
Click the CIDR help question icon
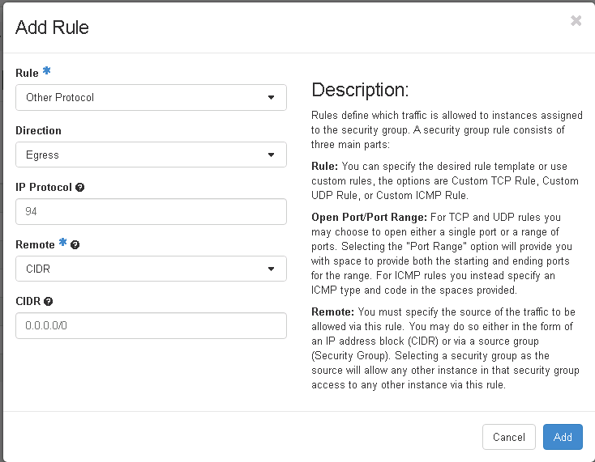click(x=48, y=302)
